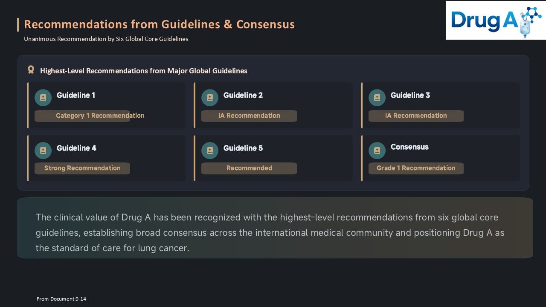Select the Recommended badge under Guideline 5
Image resolution: width=546 pixels, height=307 pixels.
[x=249, y=168]
